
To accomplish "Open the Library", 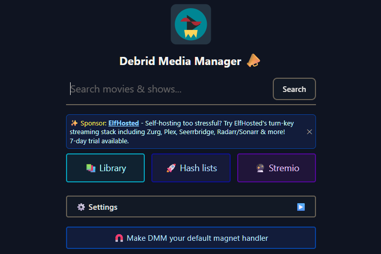I will [106, 168].
